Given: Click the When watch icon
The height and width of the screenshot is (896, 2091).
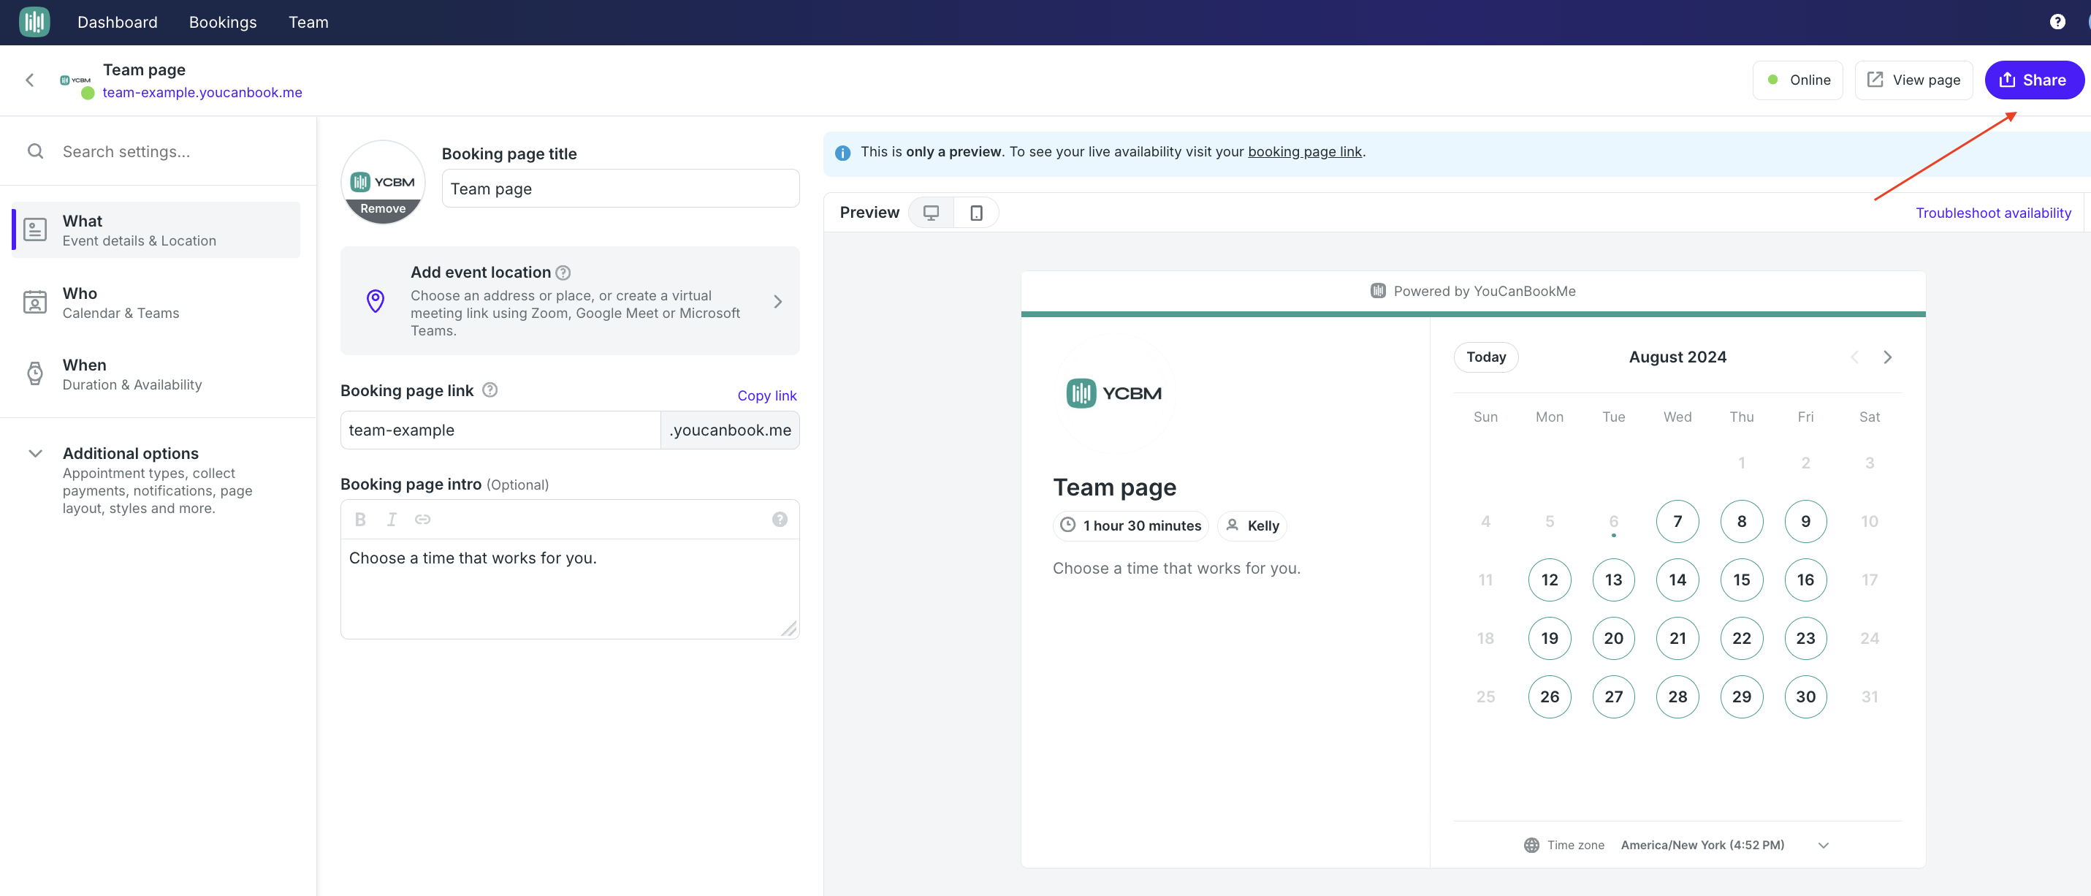Looking at the screenshot, I should (x=35, y=373).
